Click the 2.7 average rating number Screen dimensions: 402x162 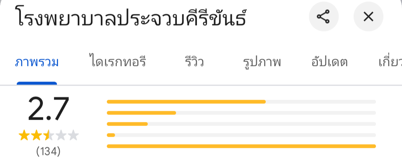pos(48,109)
